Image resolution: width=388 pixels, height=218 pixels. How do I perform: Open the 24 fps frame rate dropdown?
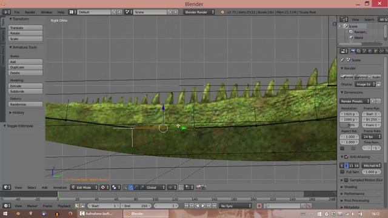pyautogui.click(x=372, y=136)
